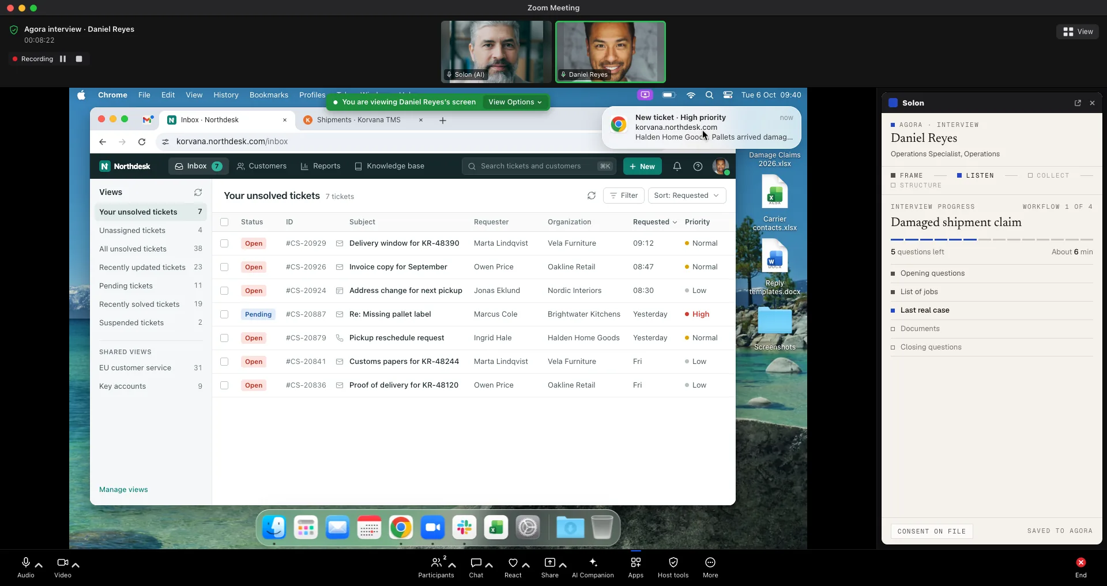This screenshot has width=1107, height=586.
Task: Open Damage Claims 2026.xlsx on the desktop
Action: coord(774,159)
